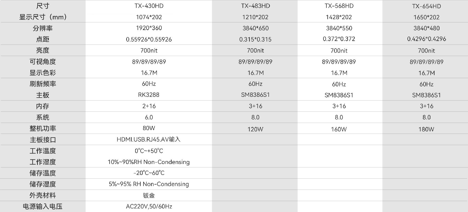This screenshot has height=212, width=468.
Task: Click the 整机功率 row label
Action: [43, 129]
